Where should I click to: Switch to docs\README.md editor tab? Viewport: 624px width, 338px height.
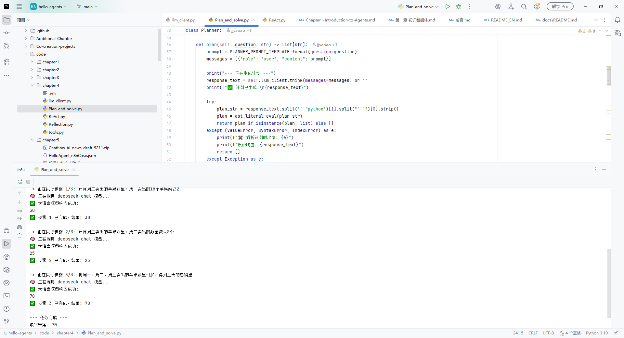[556, 20]
